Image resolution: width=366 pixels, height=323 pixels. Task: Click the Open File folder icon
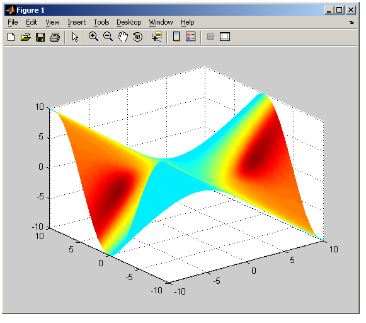pos(25,37)
